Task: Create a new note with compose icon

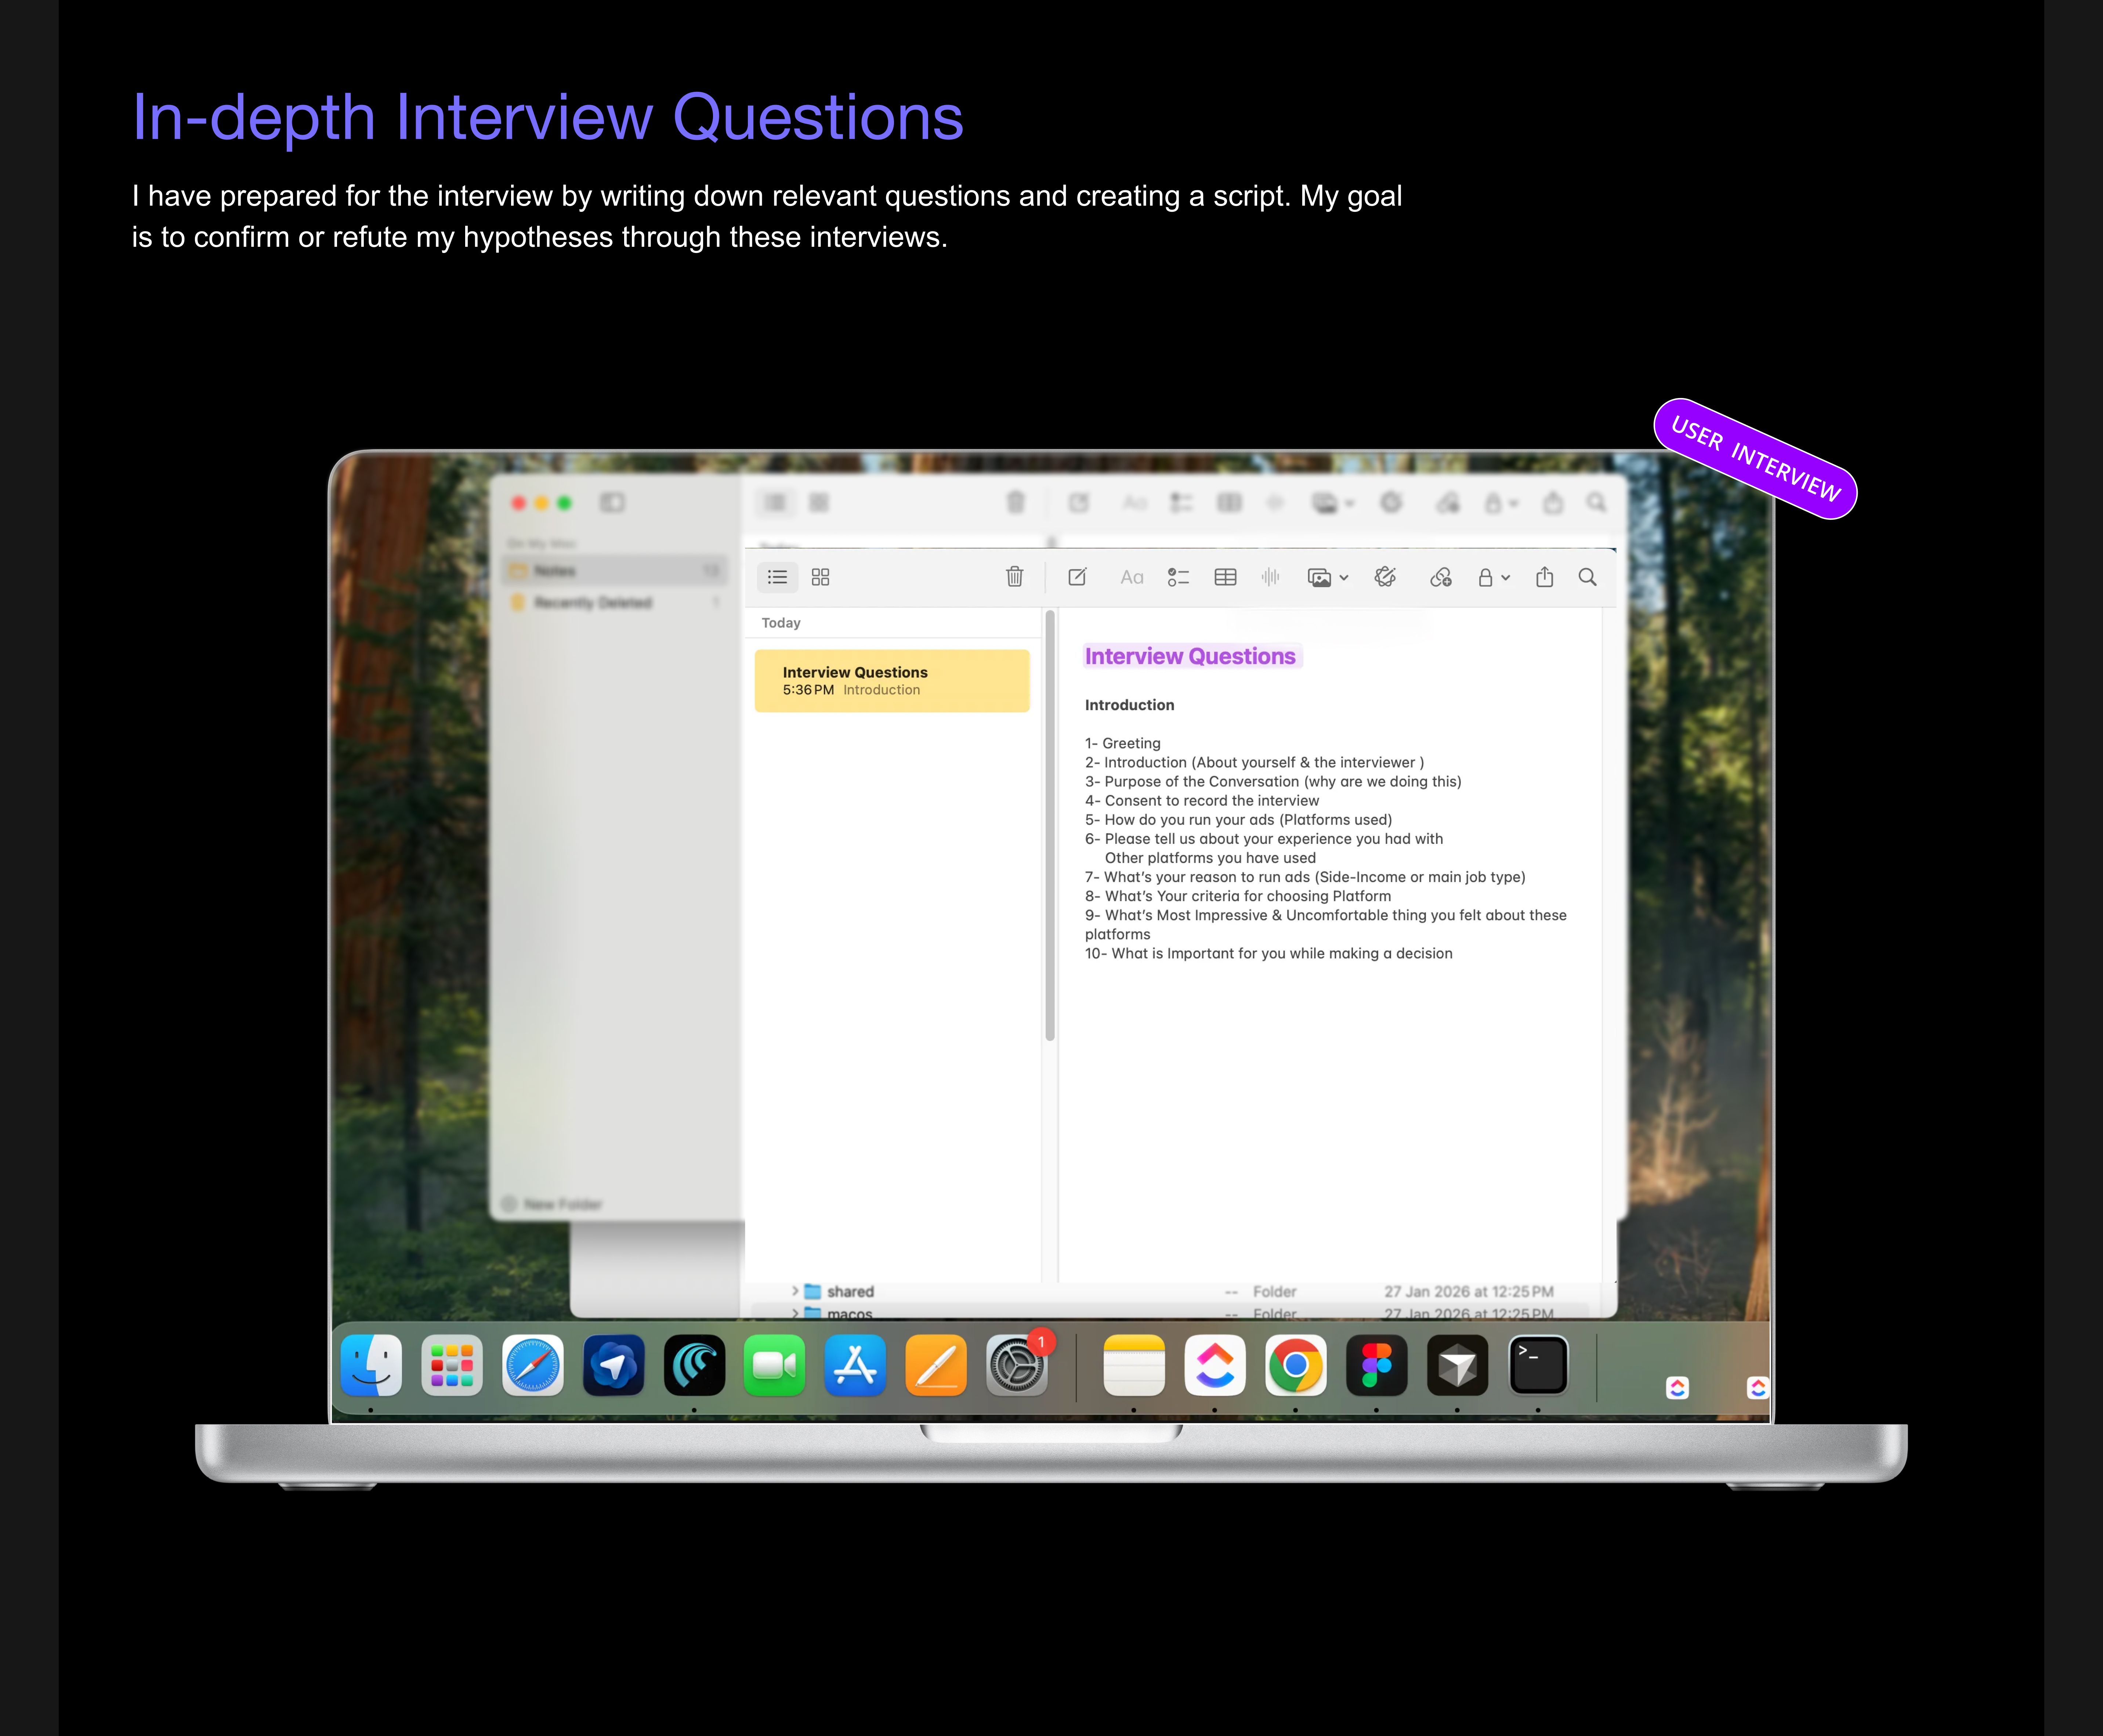Action: (1077, 577)
